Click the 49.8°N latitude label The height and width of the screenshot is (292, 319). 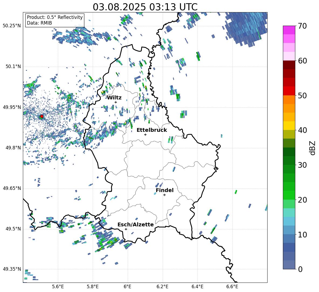[x=13, y=148]
